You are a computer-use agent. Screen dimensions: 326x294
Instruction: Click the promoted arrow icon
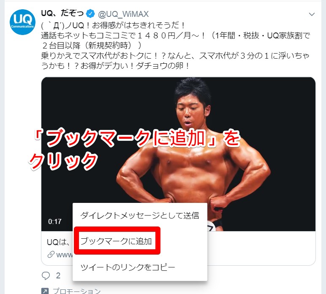point(45,291)
